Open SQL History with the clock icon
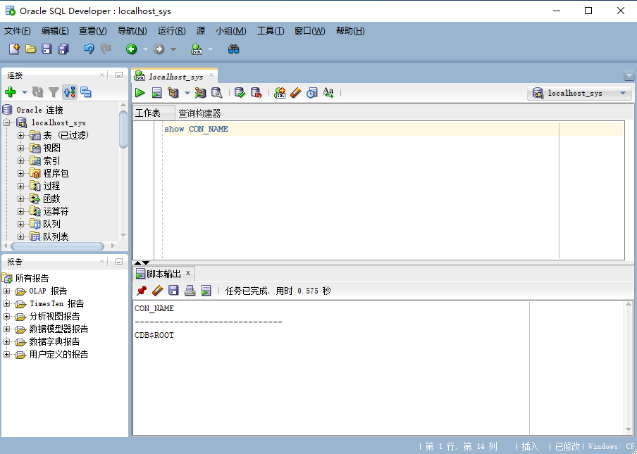Image resolution: width=637 pixels, height=454 pixels. coord(311,93)
